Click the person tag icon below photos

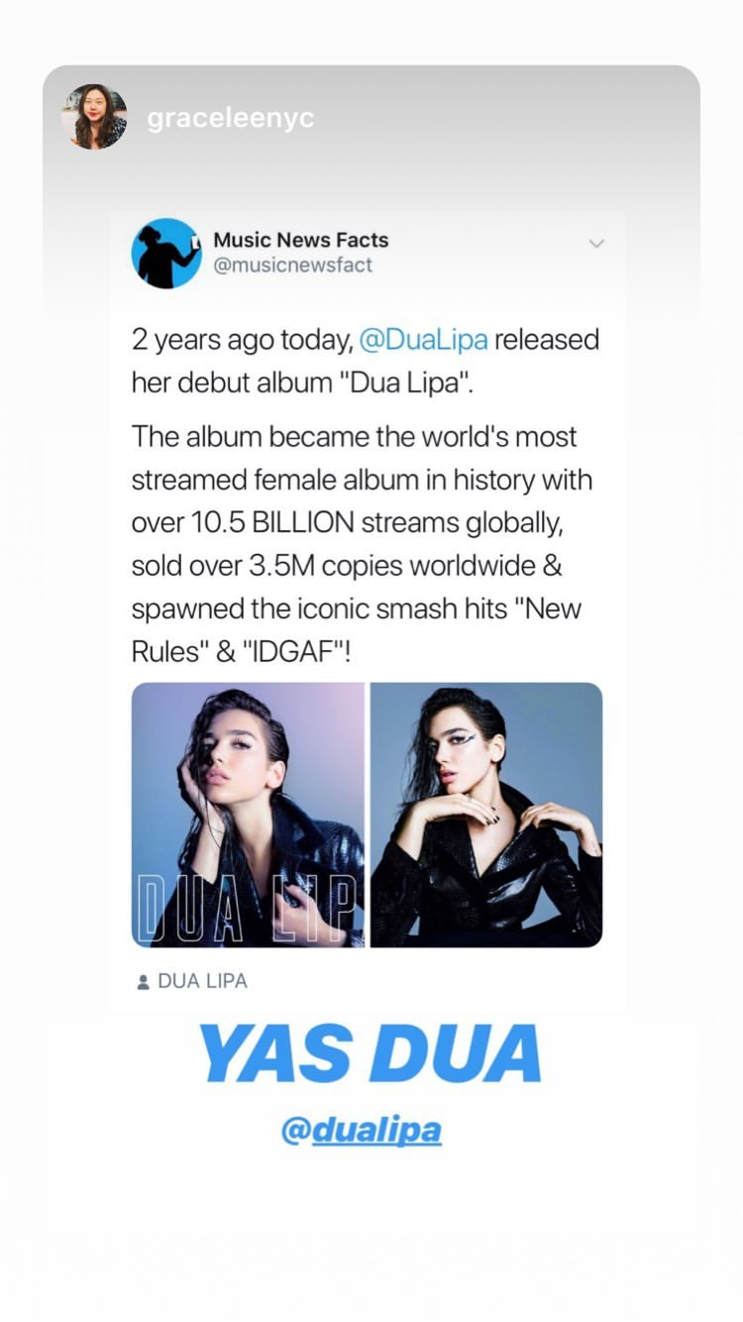pyautogui.click(x=143, y=982)
